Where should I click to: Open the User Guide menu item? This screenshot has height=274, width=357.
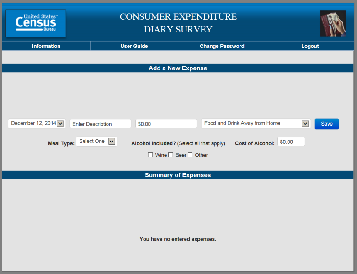tap(134, 46)
